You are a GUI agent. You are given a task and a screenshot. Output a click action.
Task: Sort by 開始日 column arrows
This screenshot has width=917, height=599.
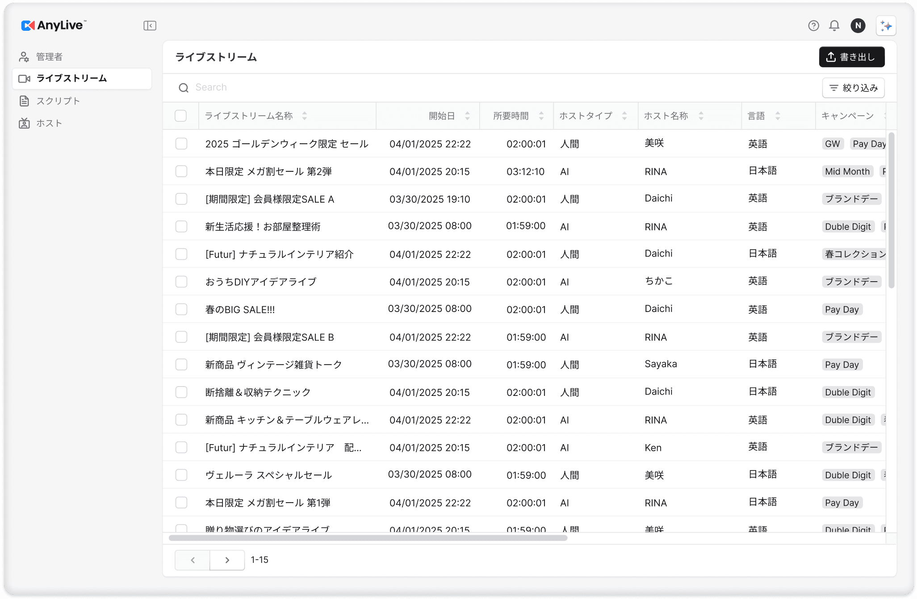click(467, 116)
